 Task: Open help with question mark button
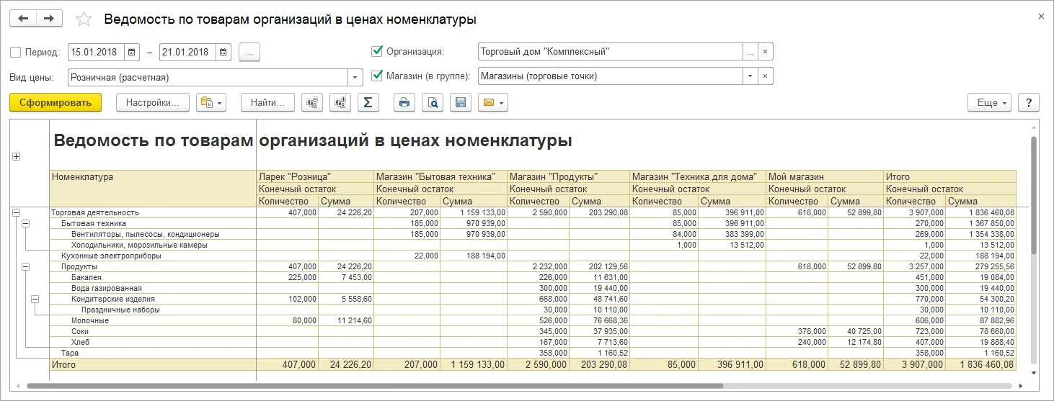[1029, 103]
